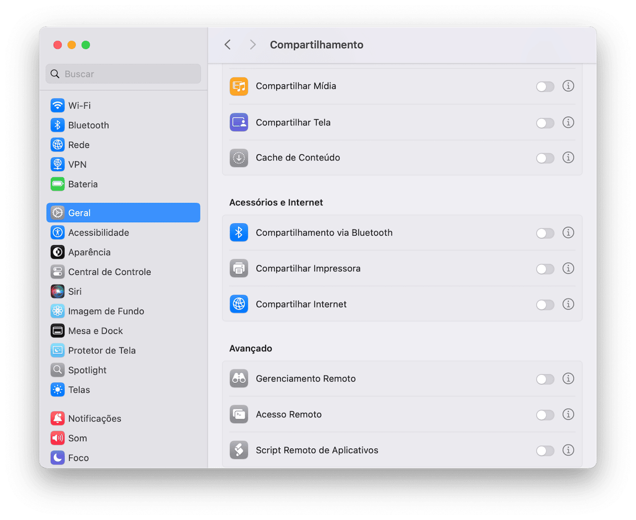The image size is (636, 520).
Task: Click the Script Remoto de Aplicativos icon
Action: click(x=239, y=450)
